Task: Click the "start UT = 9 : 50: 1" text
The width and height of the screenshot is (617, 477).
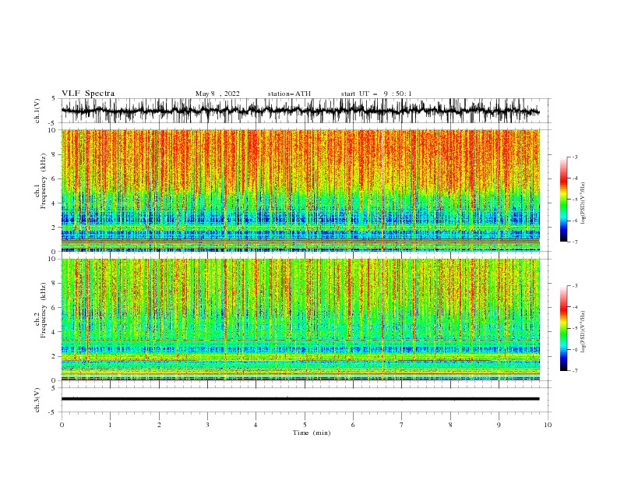Action: (x=376, y=94)
